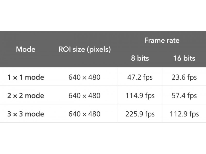Click the ROI size of 2 × 2 mode
This screenshot has height=154, width=206.
tap(84, 95)
